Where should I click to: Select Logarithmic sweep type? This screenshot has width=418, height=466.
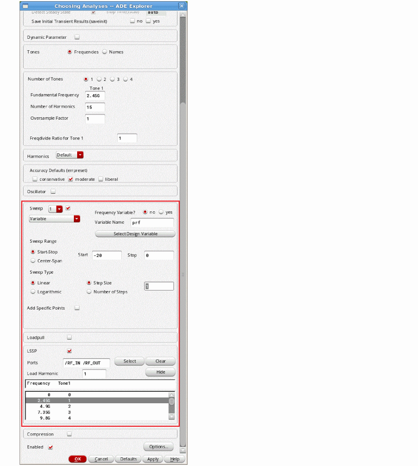click(33, 291)
